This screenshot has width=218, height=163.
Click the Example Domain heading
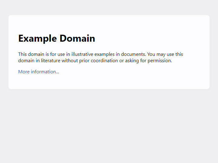point(57,38)
